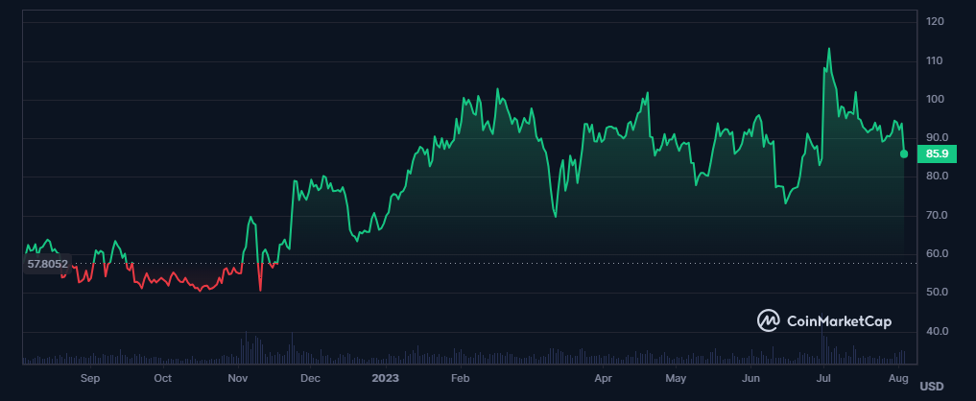Click the green endpoint dot of the price line

coord(904,153)
